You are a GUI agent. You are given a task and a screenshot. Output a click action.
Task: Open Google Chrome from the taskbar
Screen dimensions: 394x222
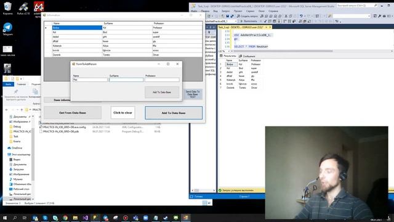[65, 218]
